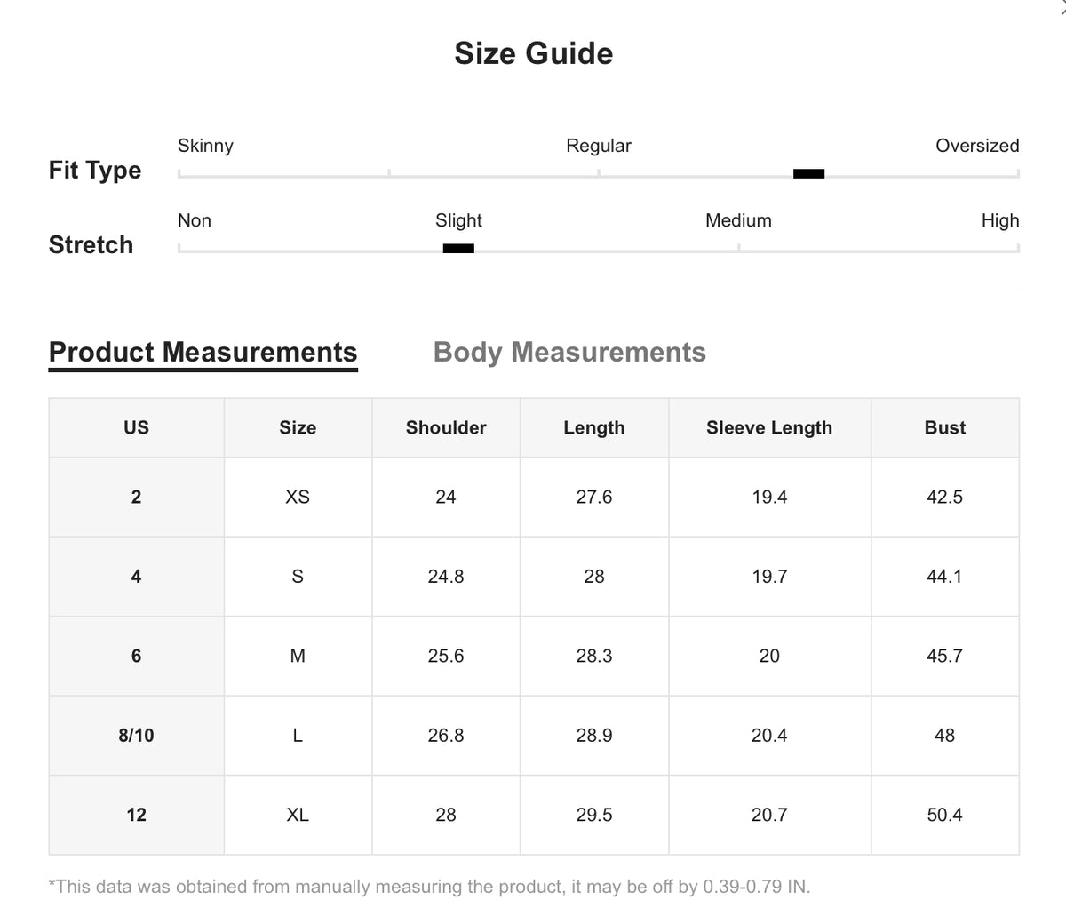The height and width of the screenshot is (924, 1066).
Task: Click the Regular fit label
Action: [599, 146]
